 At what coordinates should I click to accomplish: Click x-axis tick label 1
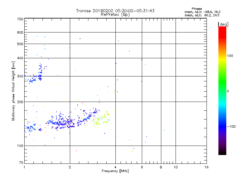coord(24,167)
